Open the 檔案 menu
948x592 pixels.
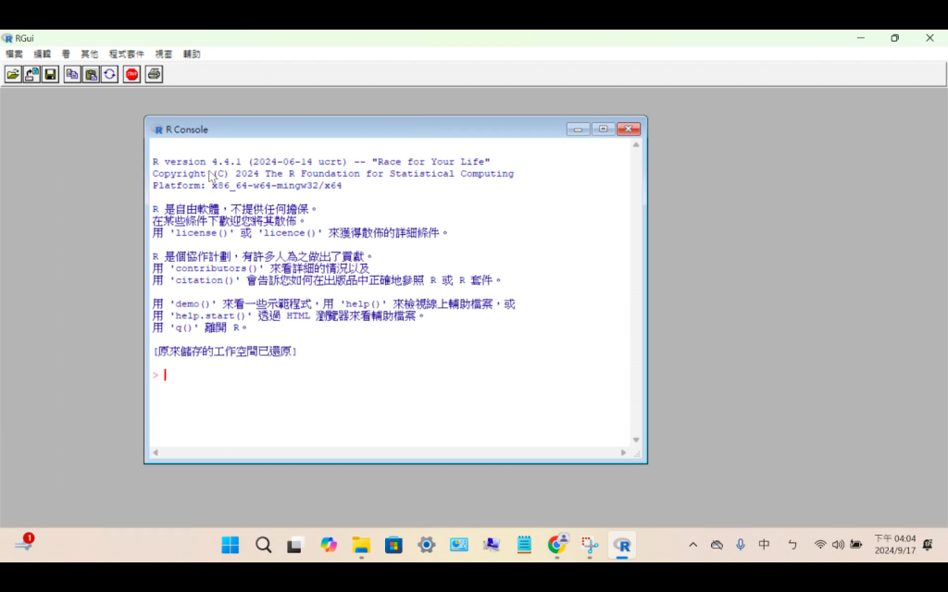14,55
